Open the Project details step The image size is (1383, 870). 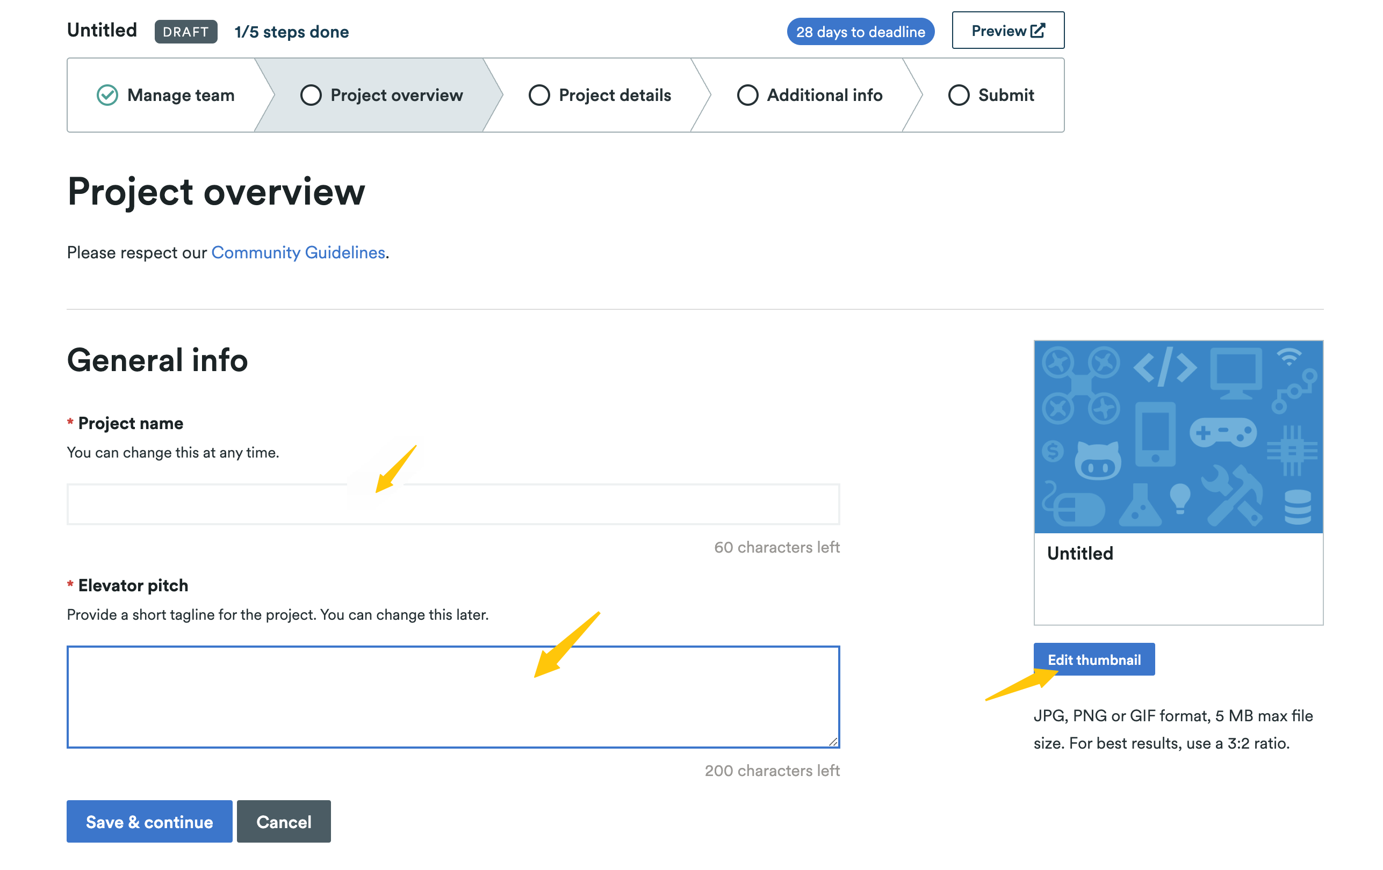[x=614, y=95]
